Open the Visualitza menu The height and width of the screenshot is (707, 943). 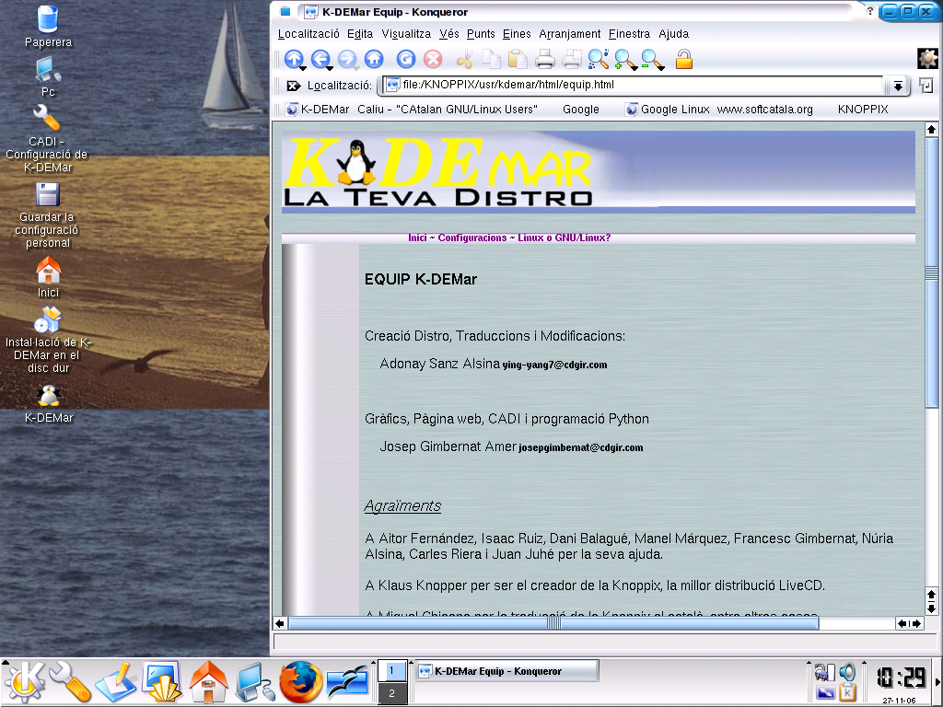[x=406, y=34]
